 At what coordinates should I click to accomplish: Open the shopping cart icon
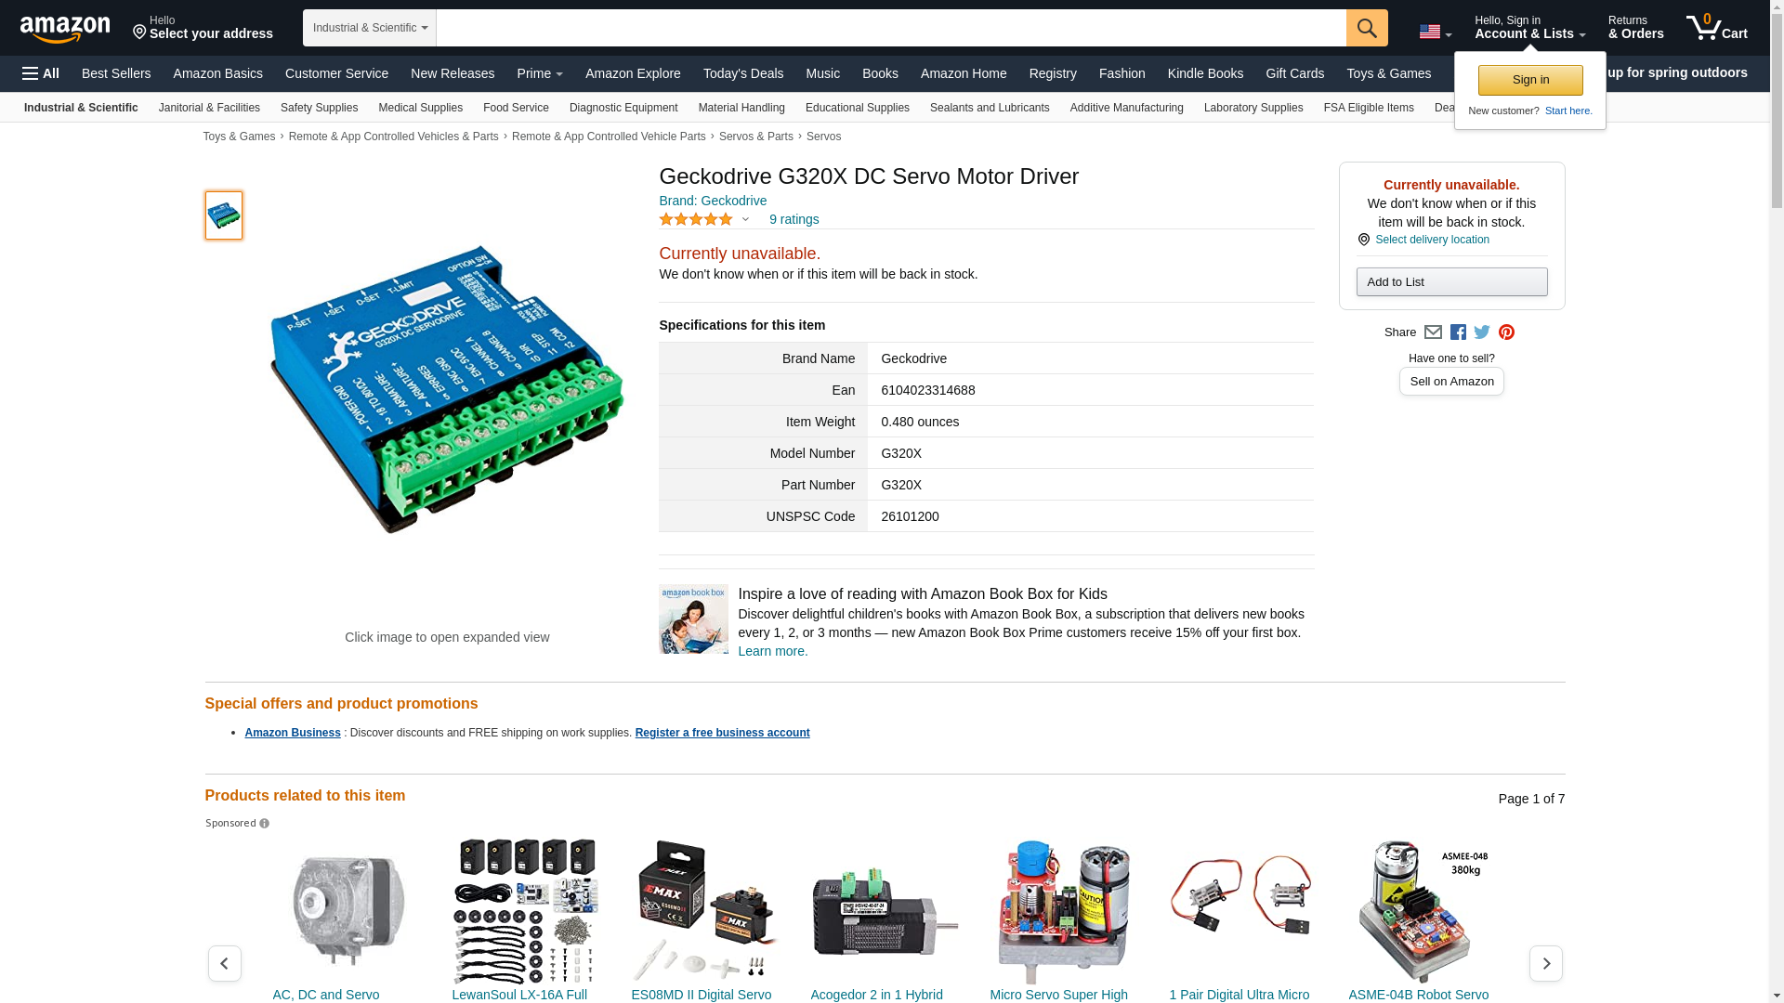(1716, 27)
